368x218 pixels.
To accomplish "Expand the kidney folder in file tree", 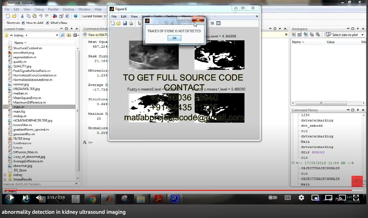I will click(5, 175).
